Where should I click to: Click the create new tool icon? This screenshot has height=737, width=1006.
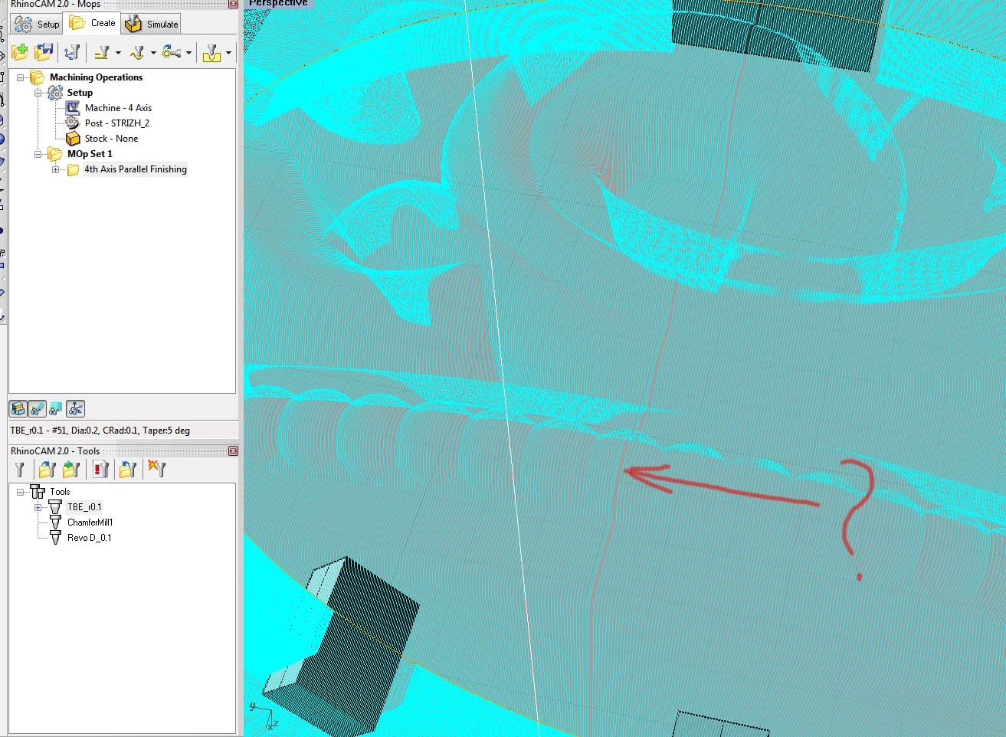coord(20,469)
